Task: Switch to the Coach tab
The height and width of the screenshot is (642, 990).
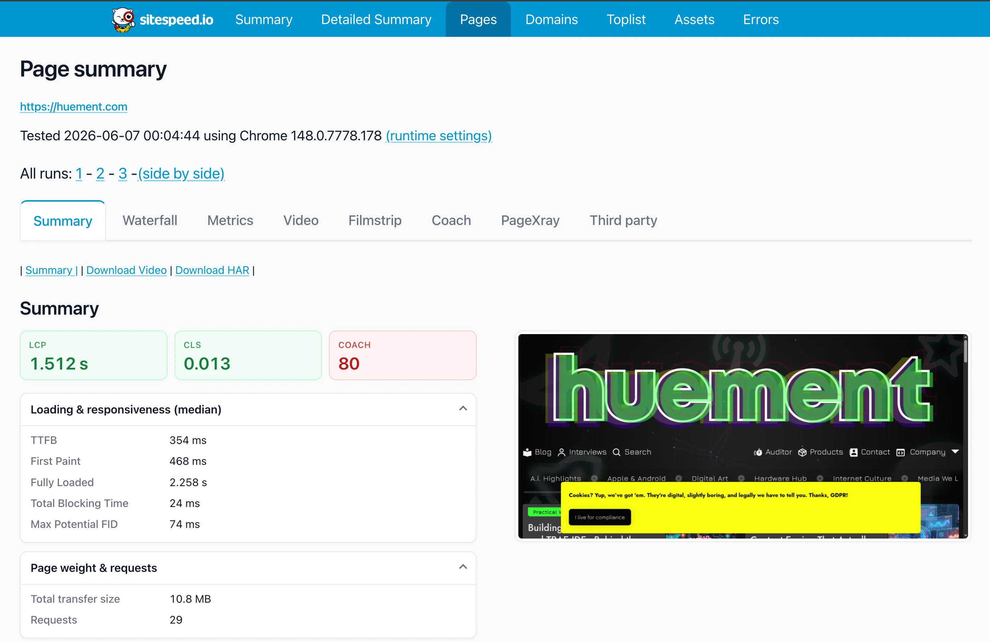Action: [451, 220]
